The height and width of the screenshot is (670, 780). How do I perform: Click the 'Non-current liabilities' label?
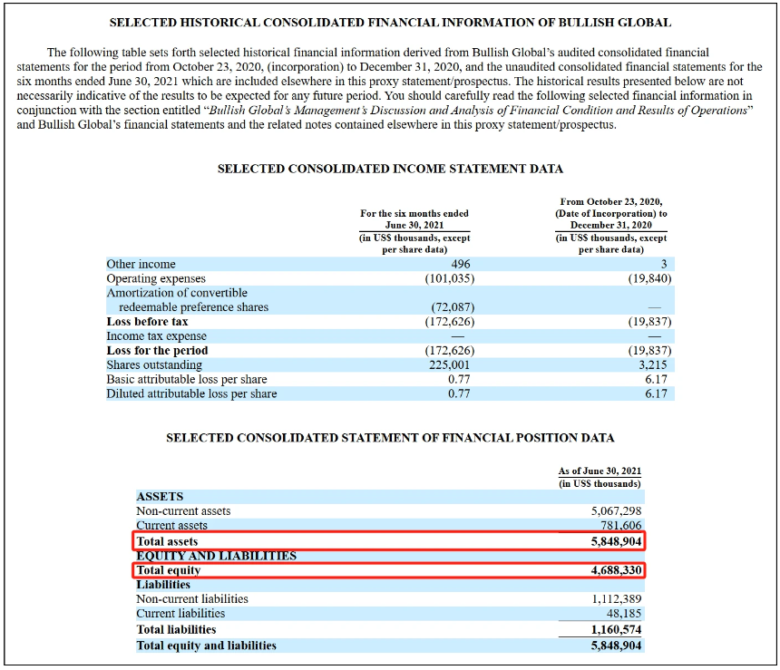click(192, 599)
